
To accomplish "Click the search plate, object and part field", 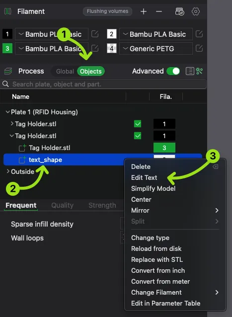I will (x=103, y=84).
